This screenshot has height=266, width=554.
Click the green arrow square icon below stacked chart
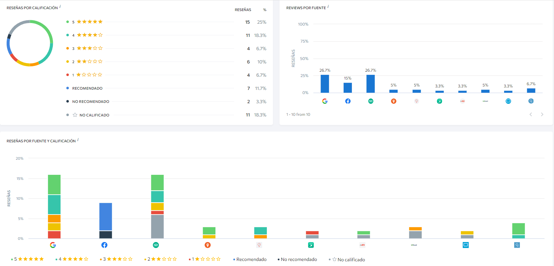tap(311, 245)
